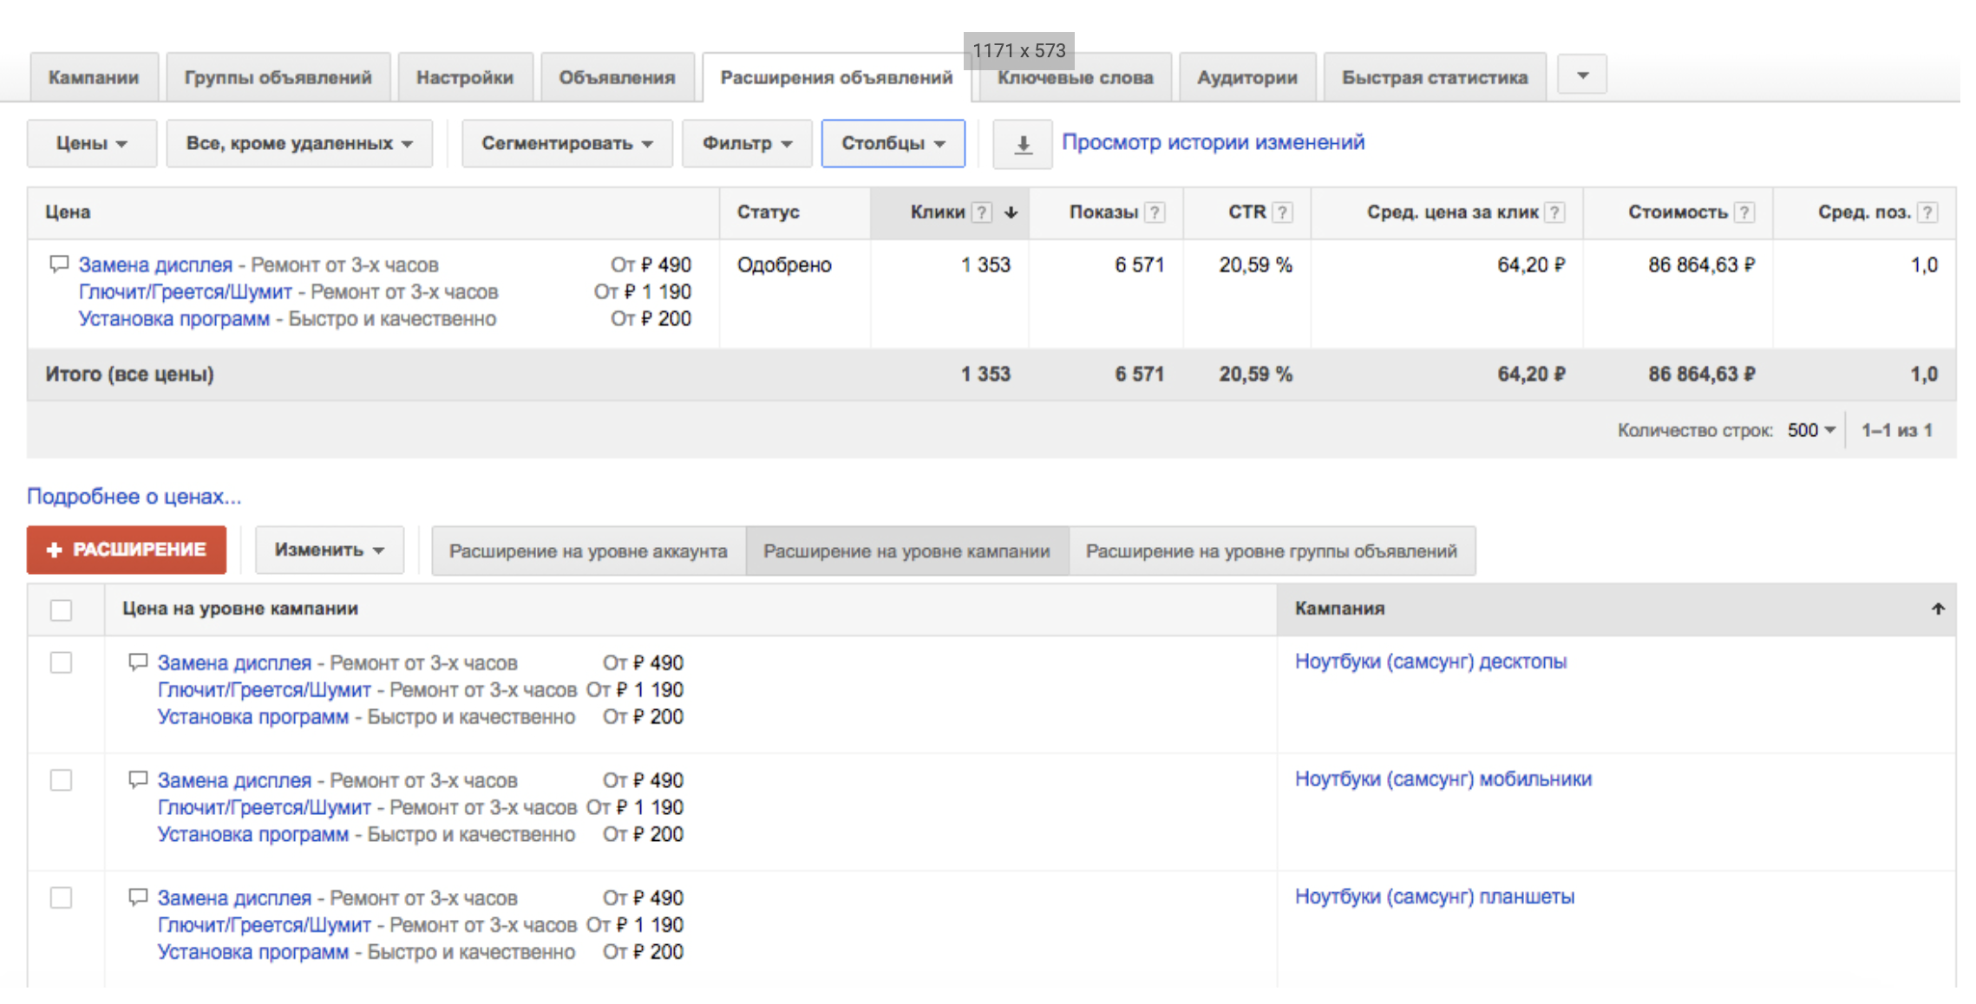Click help icon next to CTR
Image resolution: width=1976 pixels, height=1004 pixels.
[x=1282, y=212]
